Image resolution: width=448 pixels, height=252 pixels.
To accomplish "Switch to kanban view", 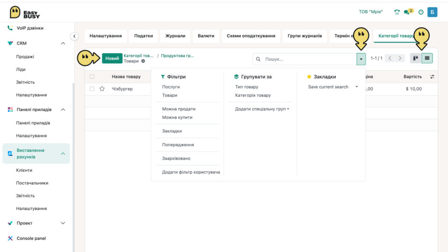I will pyautogui.click(x=416, y=58).
